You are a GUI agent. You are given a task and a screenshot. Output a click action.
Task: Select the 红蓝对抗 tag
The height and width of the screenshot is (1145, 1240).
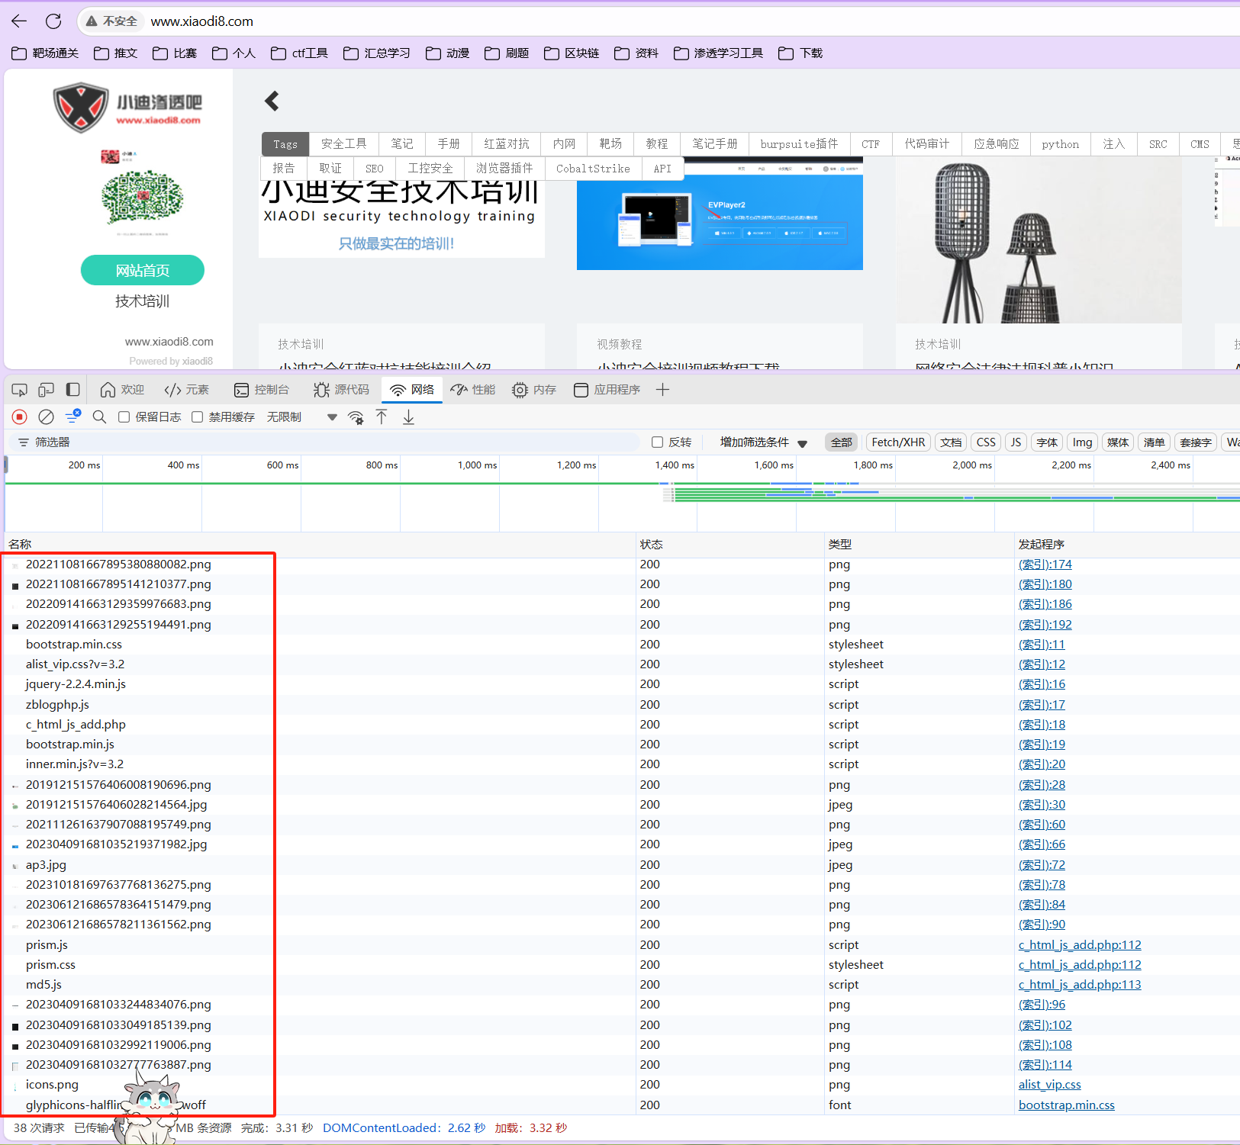507,144
